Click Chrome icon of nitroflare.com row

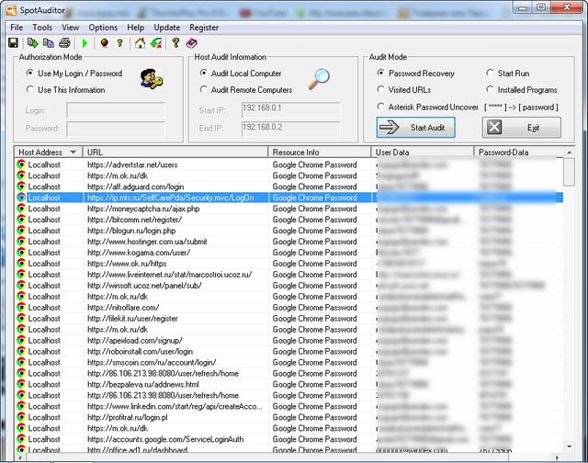pos(21,307)
